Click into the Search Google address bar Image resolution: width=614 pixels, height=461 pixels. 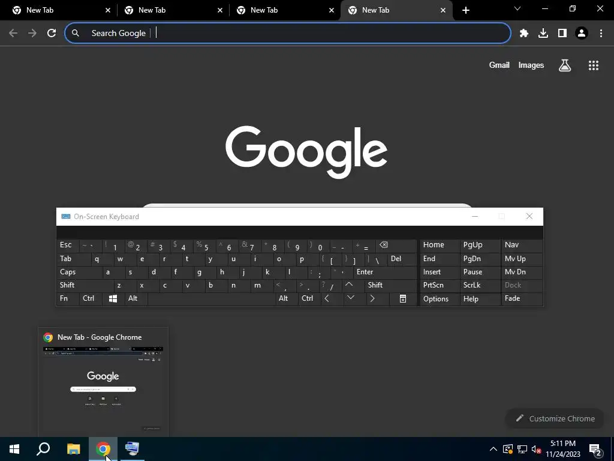(x=288, y=34)
